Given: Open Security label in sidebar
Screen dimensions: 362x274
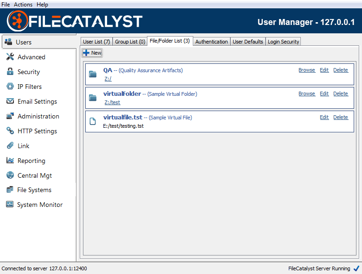Looking at the screenshot, I should click(x=29, y=72).
